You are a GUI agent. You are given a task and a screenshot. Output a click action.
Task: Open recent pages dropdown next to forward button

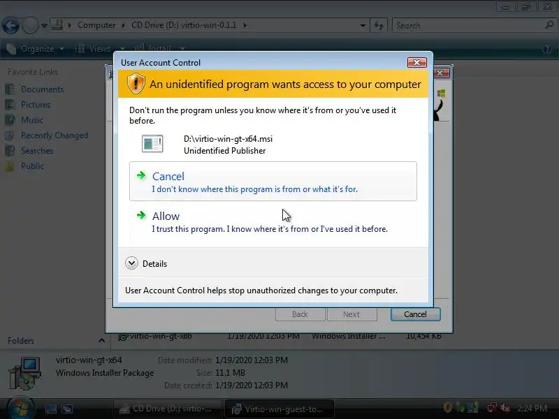tap(44, 25)
